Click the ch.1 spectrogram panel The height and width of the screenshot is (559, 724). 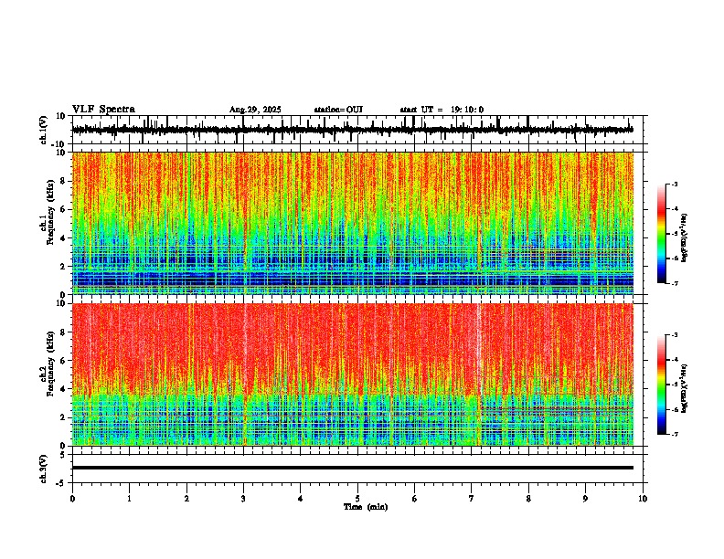pos(352,223)
